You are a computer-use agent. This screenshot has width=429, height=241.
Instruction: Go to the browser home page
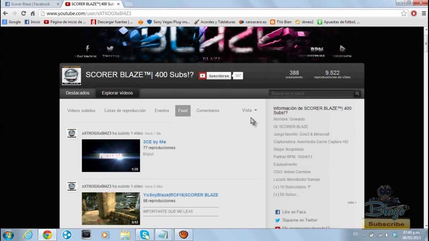[x=33, y=13]
